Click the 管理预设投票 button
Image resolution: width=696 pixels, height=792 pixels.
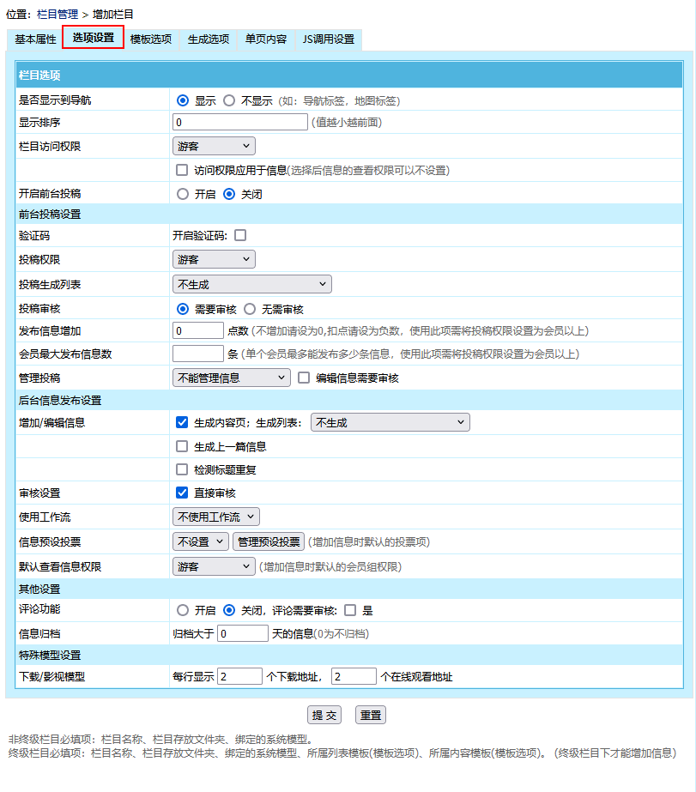(x=268, y=541)
